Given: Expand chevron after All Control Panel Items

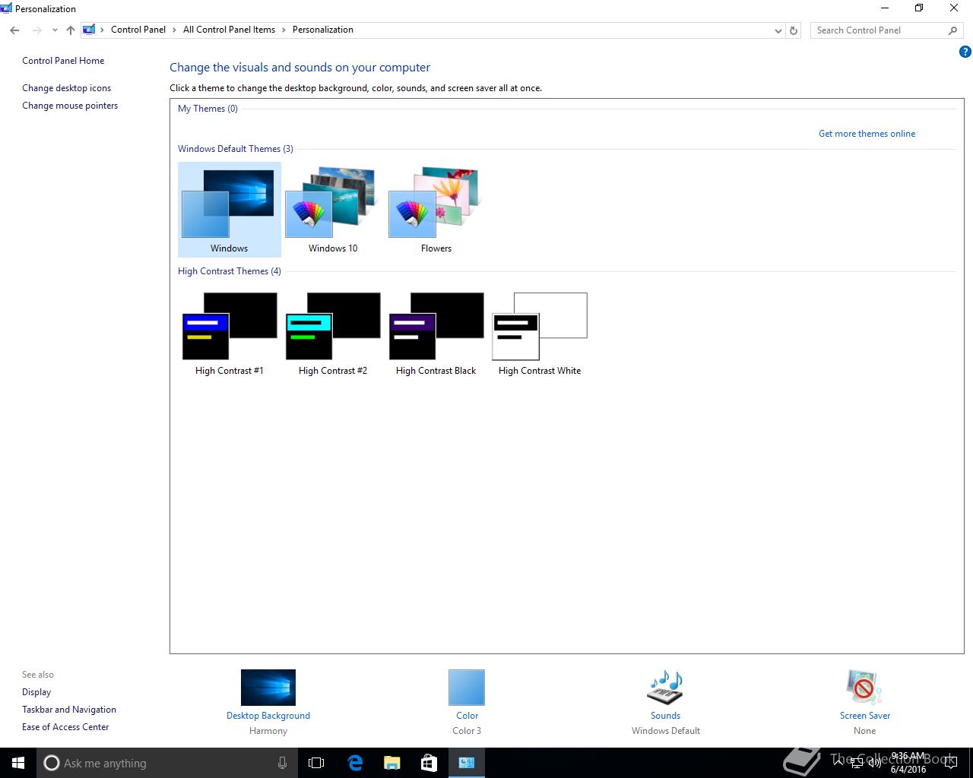Looking at the screenshot, I should click(284, 30).
